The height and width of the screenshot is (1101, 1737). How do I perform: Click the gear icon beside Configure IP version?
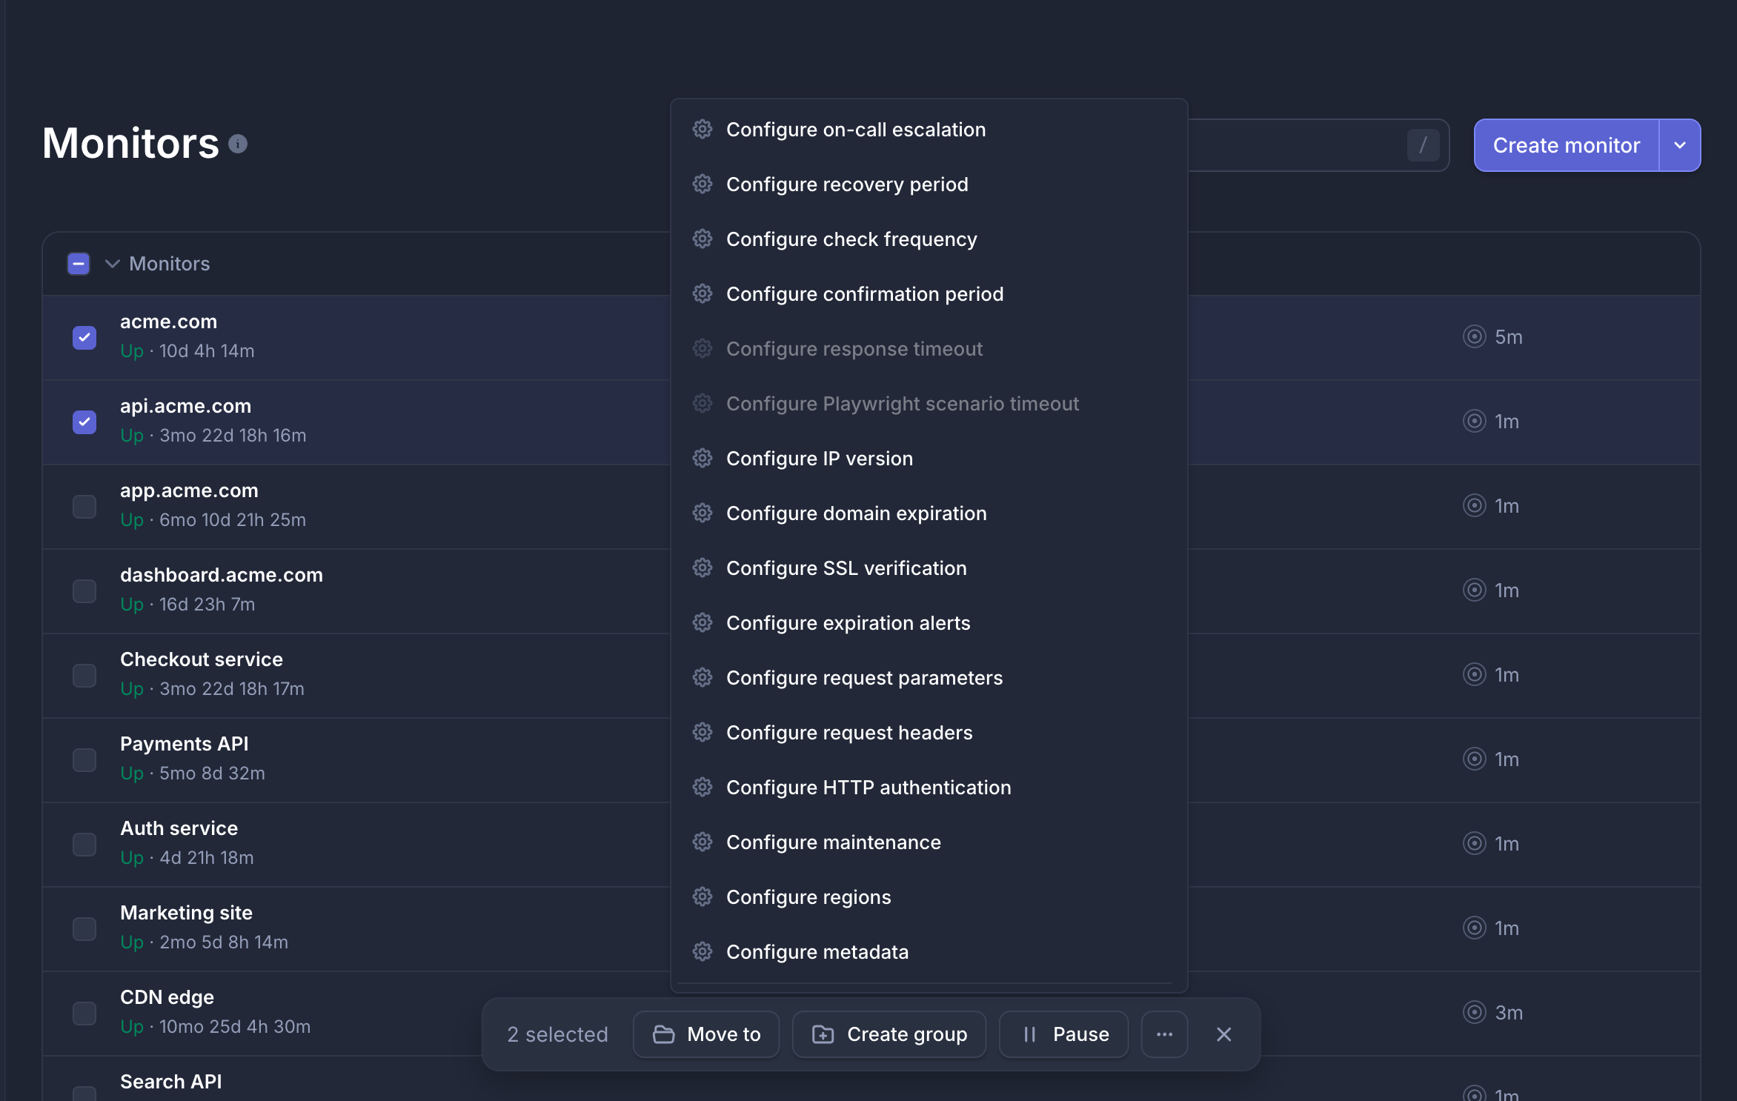click(703, 459)
